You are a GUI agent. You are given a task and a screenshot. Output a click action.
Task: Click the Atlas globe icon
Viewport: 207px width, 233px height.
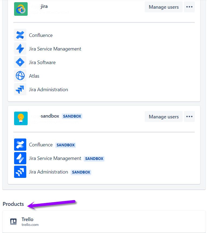pyautogui.click(x=20, y=76)
